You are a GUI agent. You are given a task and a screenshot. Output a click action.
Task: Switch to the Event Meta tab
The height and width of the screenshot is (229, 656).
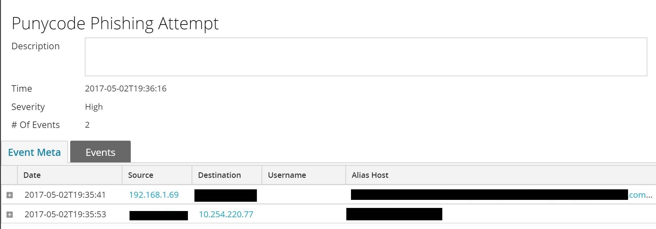(34, 152)
